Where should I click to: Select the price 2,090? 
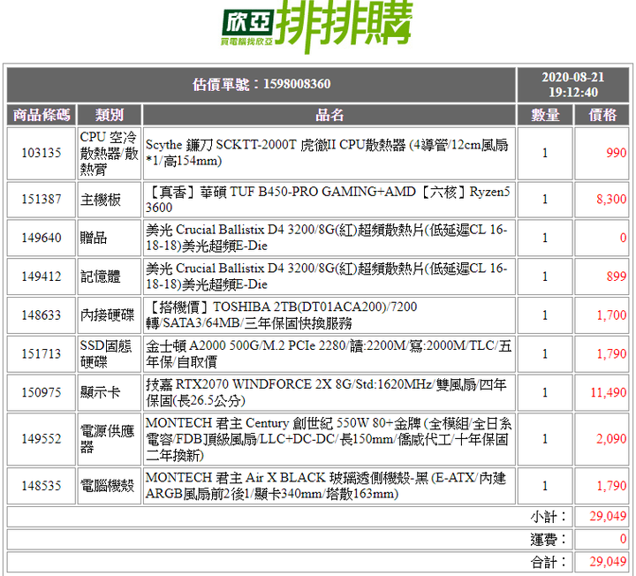click(602, 439)
